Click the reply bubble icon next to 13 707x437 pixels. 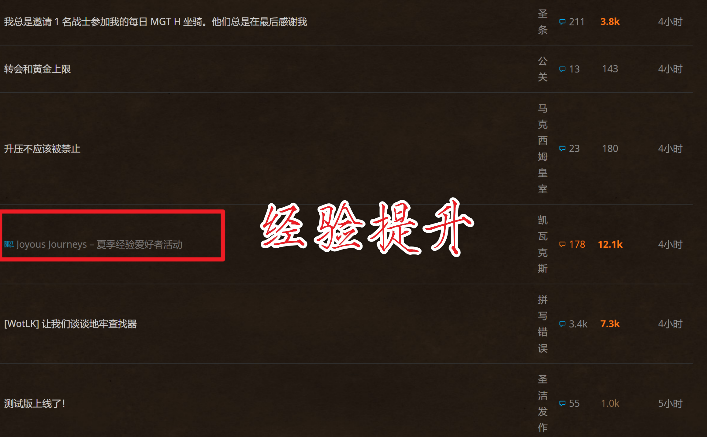562,69
